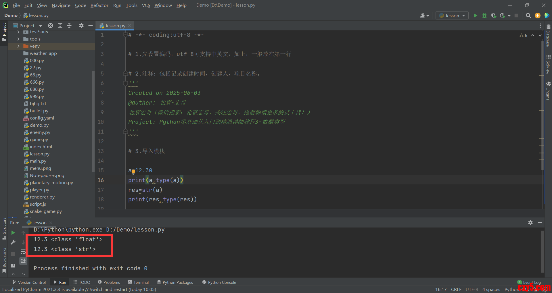The width and height of the screenshot is (552, 293).
Task: Toggle soft-wrap in Run console
Action: 23,252
